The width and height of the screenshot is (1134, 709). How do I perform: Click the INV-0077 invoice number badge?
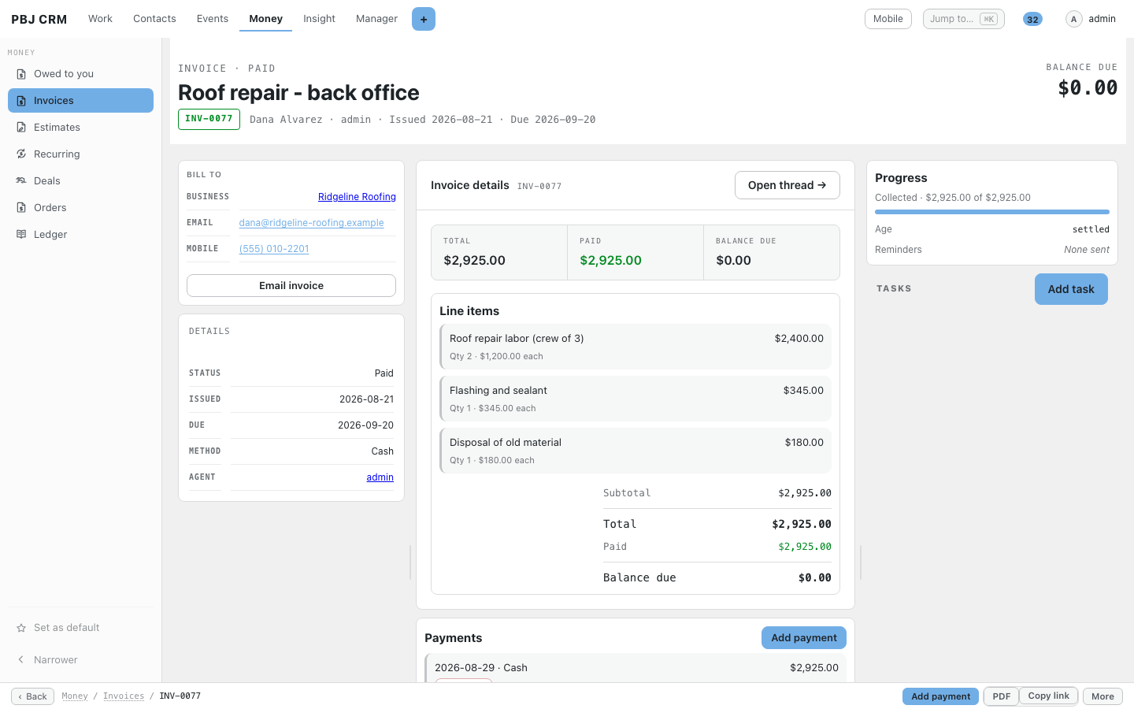[x=209, y=119]
